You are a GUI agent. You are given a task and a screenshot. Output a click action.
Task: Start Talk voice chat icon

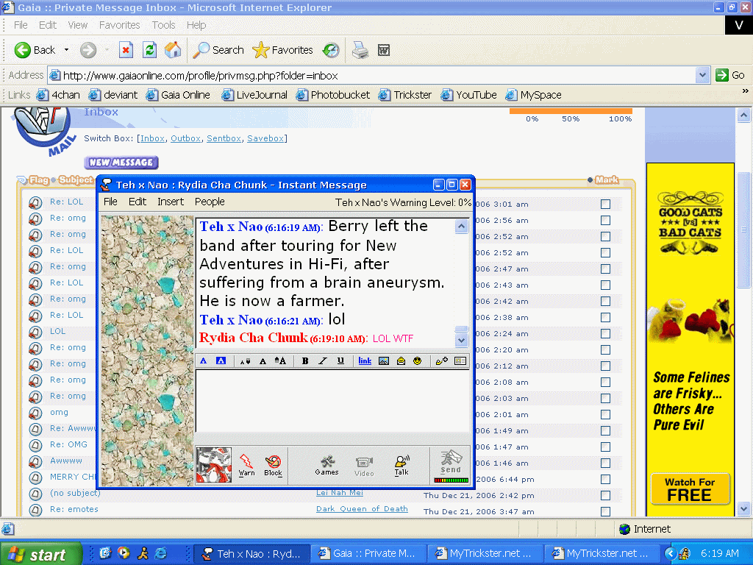click(x=402, y=465)
